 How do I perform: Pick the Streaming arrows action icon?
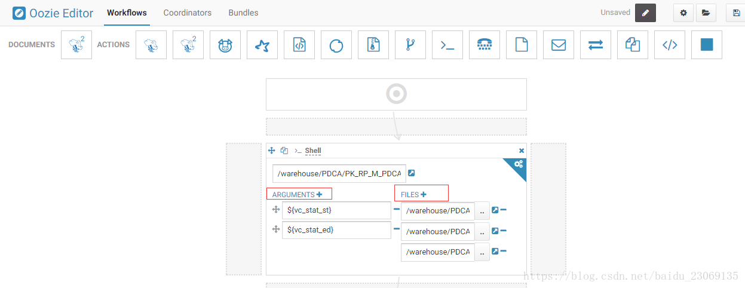(596, 44)
